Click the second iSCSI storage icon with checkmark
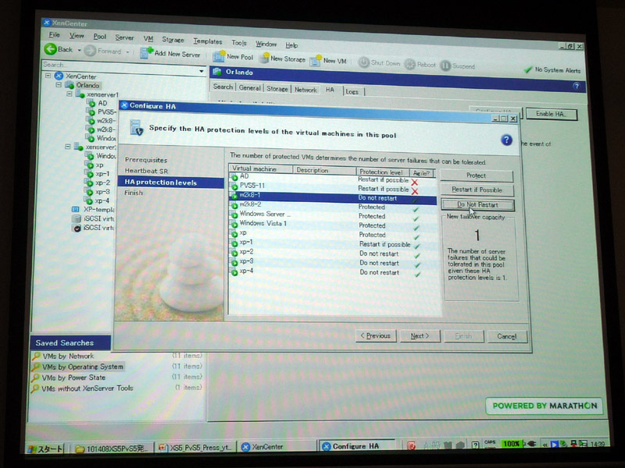The height and width of the screenshot is (468, 625). [76, 228]
